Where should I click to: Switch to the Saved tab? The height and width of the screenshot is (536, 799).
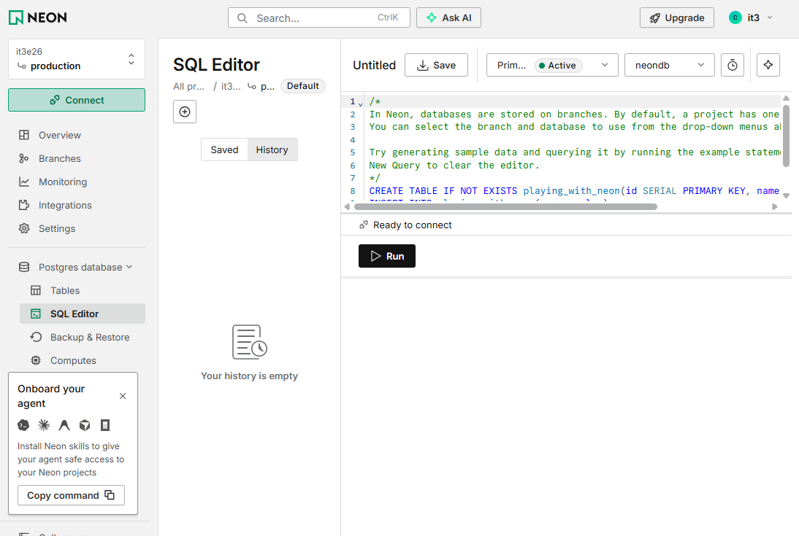(x=224, y=149)
